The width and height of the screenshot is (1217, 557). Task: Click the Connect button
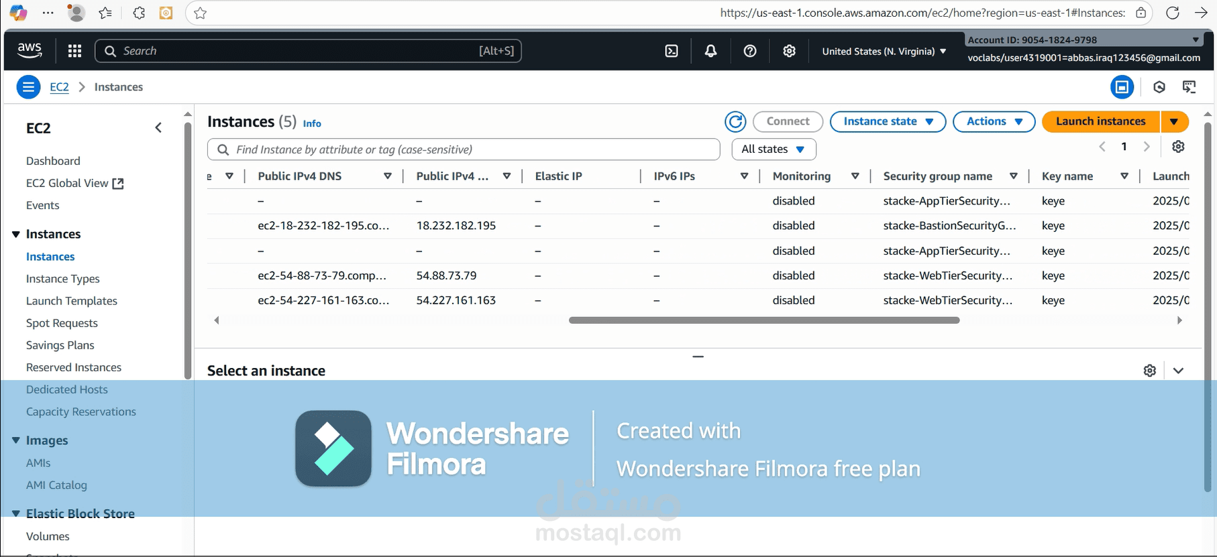point(788,121)
